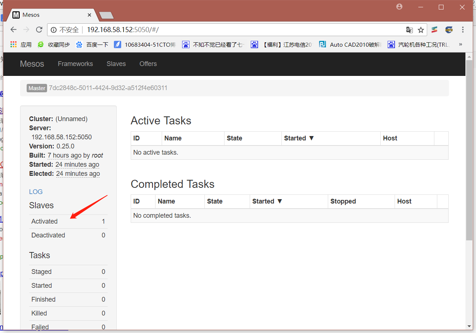Click the Started 24 minutes ago time
The image size is (476, 333).
tap(77, 164)
